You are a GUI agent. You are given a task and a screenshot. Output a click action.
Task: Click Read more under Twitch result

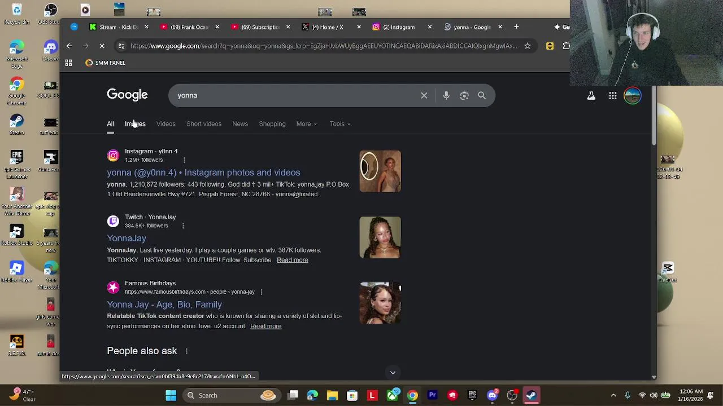[x=292, y=260]
